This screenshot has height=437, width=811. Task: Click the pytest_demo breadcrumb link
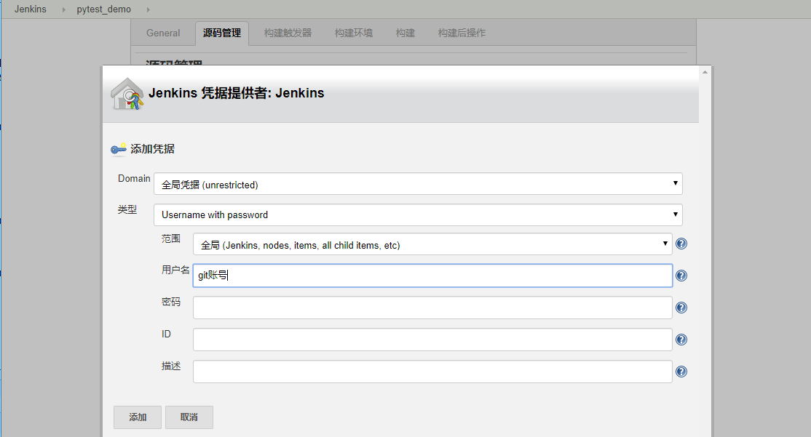(104, 9)
